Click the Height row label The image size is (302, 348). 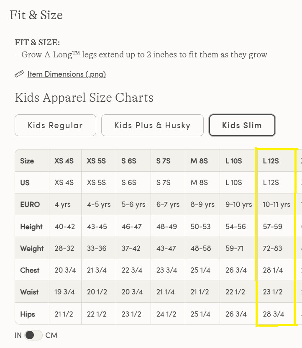pos(31,227)
